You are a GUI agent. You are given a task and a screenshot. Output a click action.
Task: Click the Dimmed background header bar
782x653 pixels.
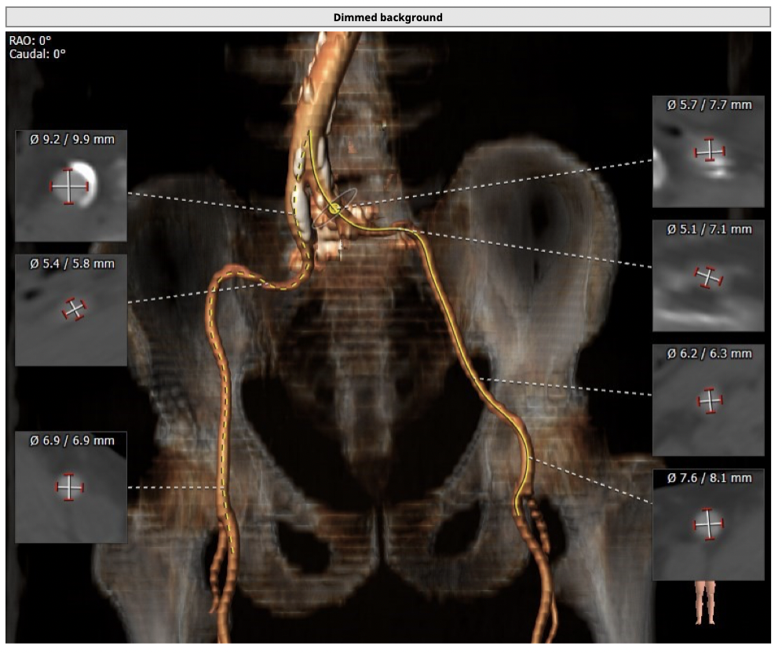pos(388,17)
